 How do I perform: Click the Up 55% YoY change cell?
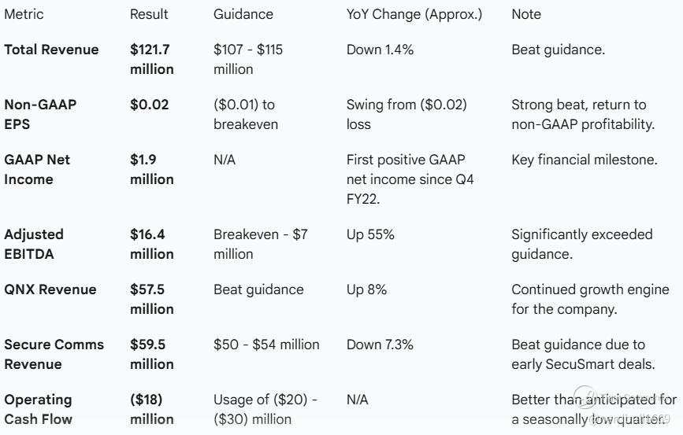[370, 234]
